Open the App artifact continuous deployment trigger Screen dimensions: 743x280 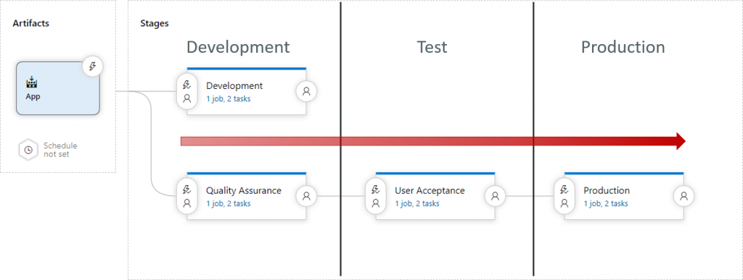(93, 67)
